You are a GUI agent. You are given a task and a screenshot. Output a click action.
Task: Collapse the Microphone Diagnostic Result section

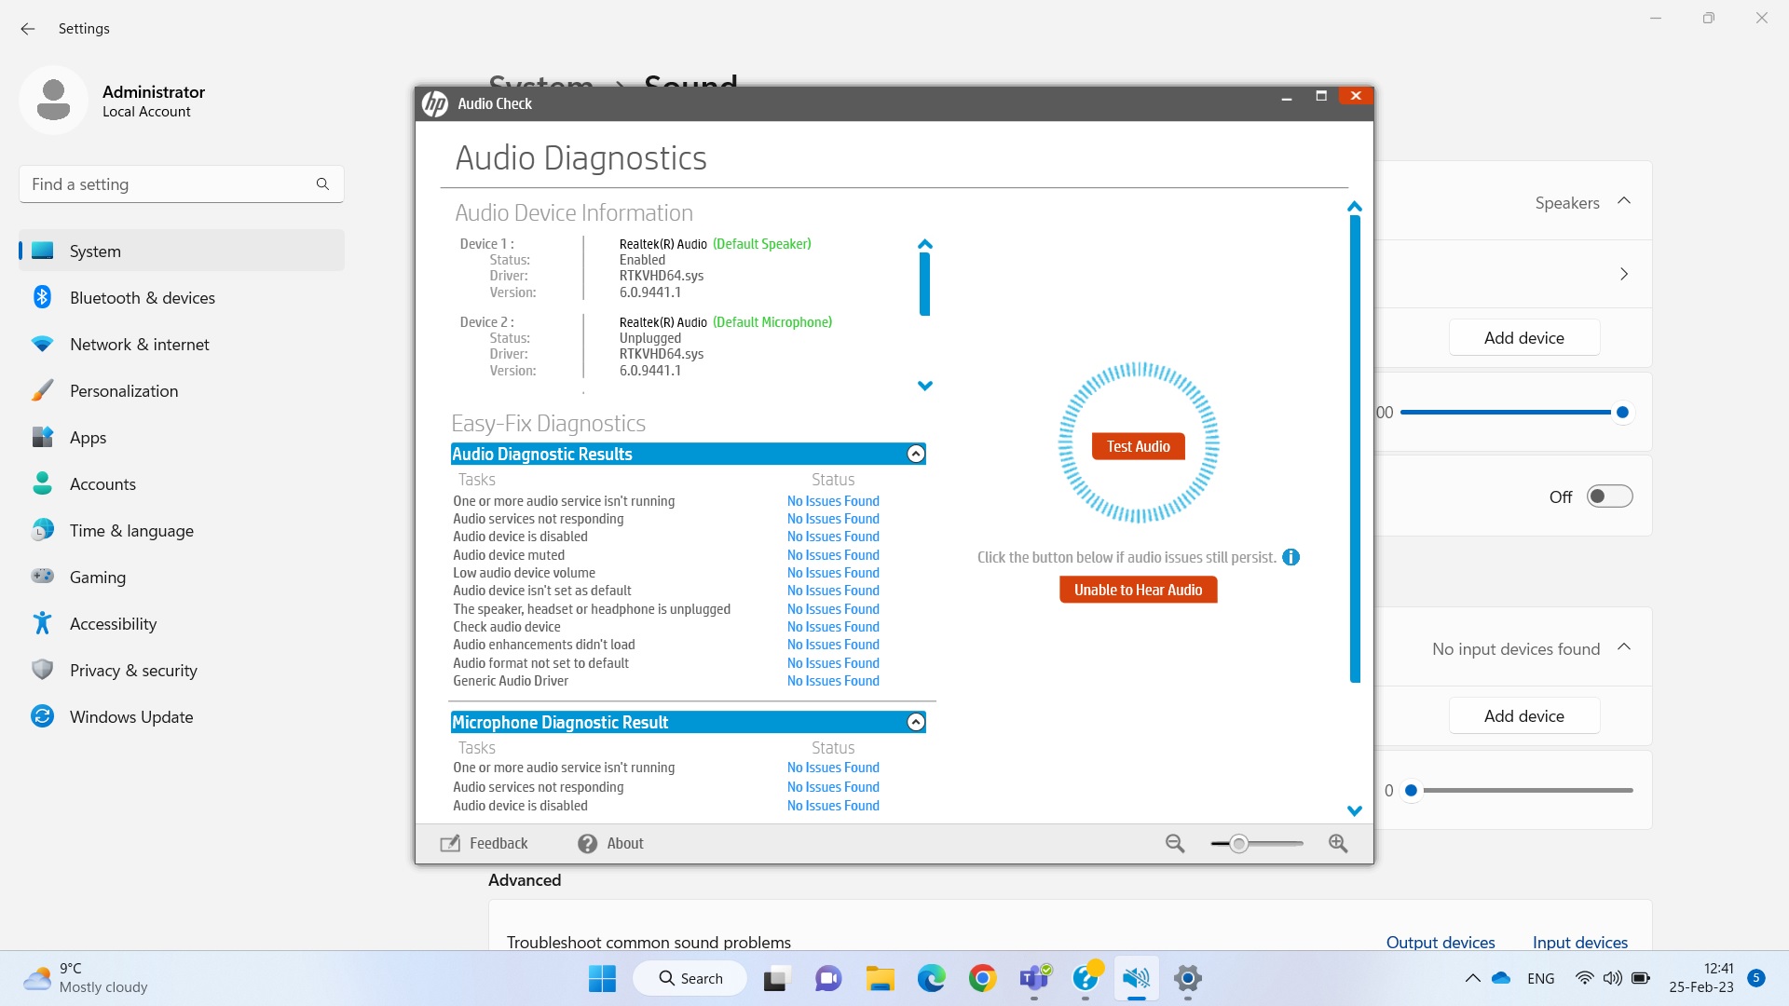pyautogui.click(x=914, y=722)
